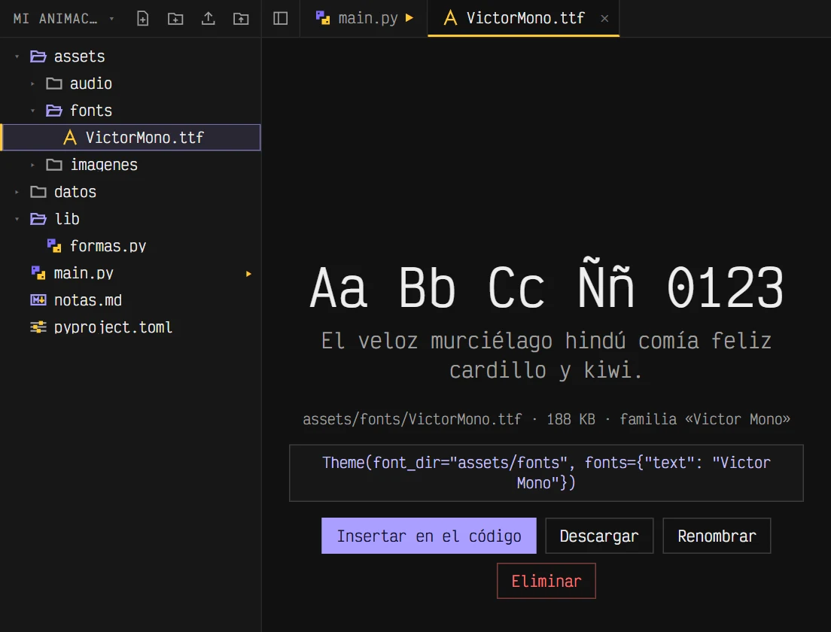Viewport: 831px width, 632px height.
Task: Click the new file icon
Action: tap(142, 19)
